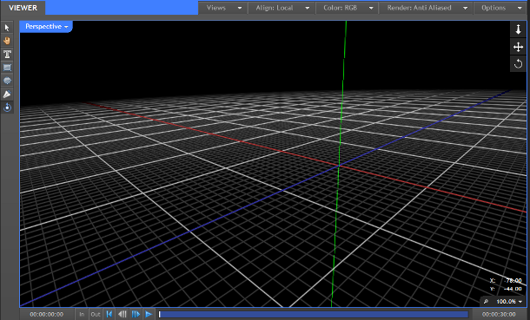Click the camera rotate icon

[x=518, y=63]
